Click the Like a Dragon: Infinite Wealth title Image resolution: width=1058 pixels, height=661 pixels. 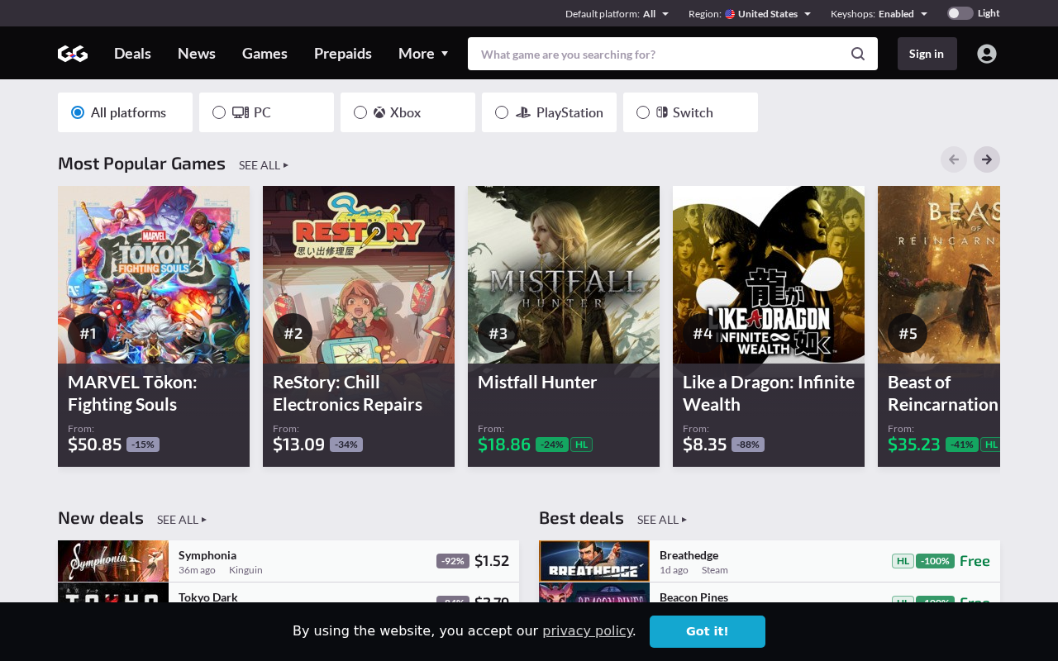pyautogui.click(x=769, y=393)
